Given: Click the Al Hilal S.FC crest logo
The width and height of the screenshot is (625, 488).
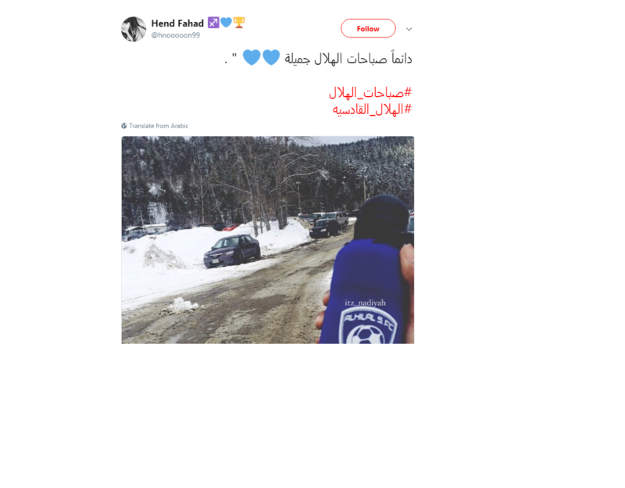Looking at the screenshot, I should point(367,326).
